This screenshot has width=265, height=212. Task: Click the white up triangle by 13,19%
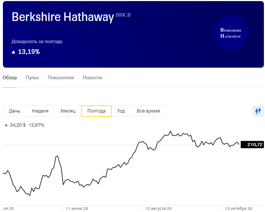click(13, 52)
